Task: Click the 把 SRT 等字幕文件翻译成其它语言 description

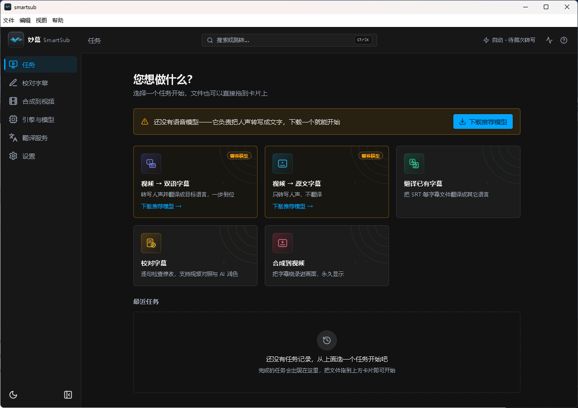Action: [x=447, y=195]
